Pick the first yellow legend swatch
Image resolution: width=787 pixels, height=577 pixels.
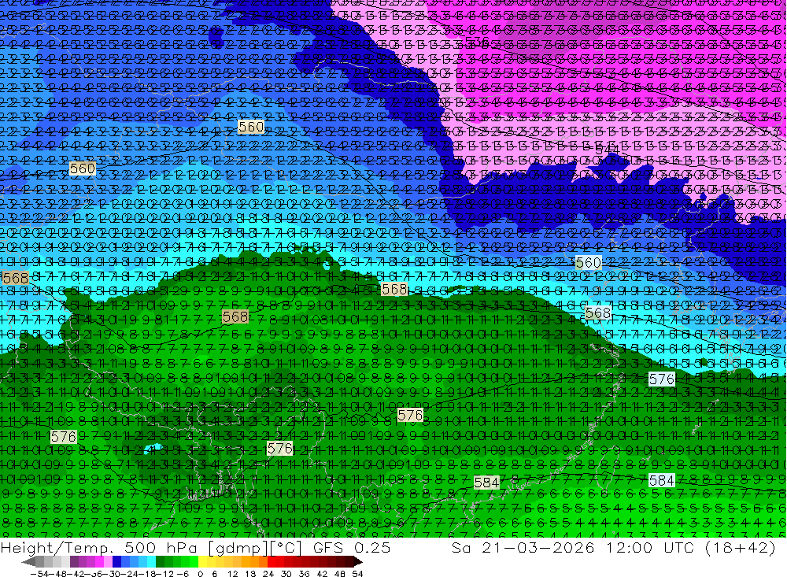coord(203,562)
